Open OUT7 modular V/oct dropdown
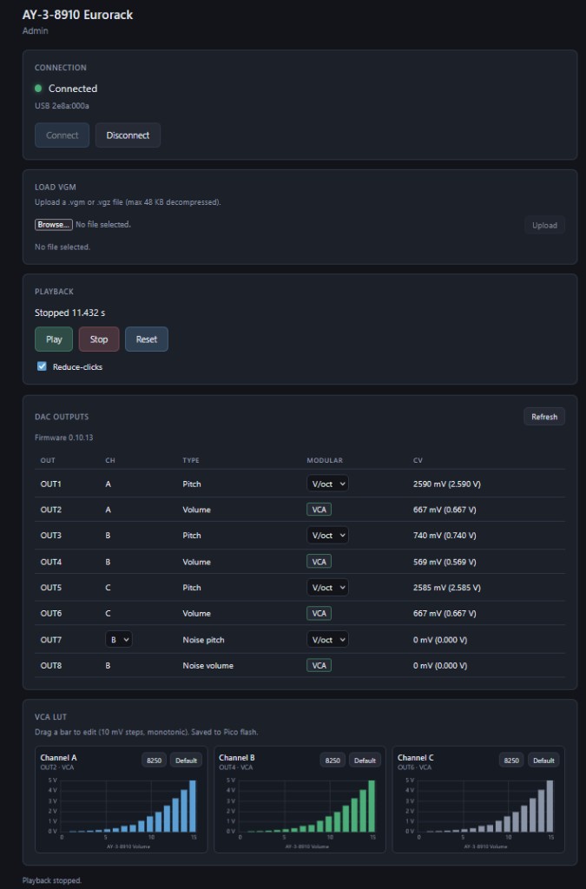586x889 pixels. coord(327,640)
